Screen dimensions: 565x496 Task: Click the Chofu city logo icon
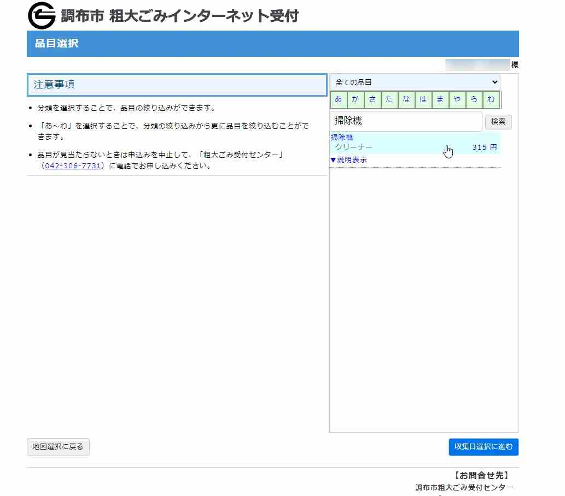pyautogui.click(x=42, y=16)
